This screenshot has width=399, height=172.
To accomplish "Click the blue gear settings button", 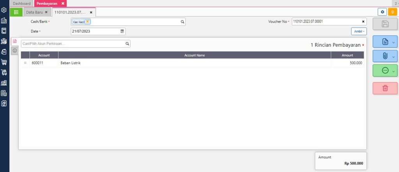I will click(382, 12).
